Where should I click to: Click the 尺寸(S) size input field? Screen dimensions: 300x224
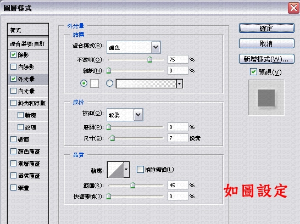(x=178, y=138)
